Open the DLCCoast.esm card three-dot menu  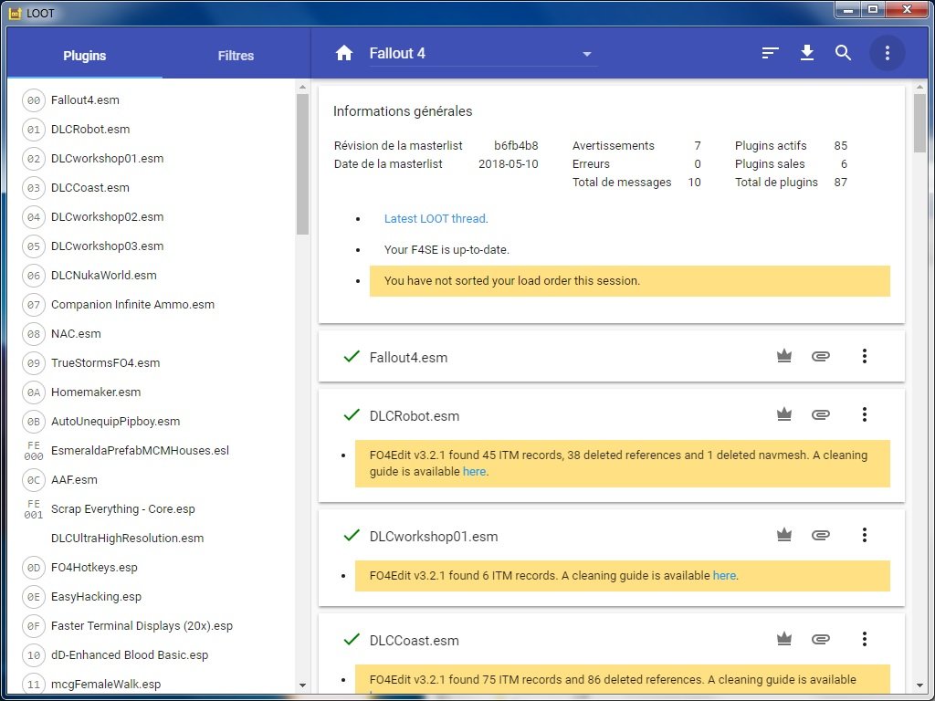(x=864, y=640)
